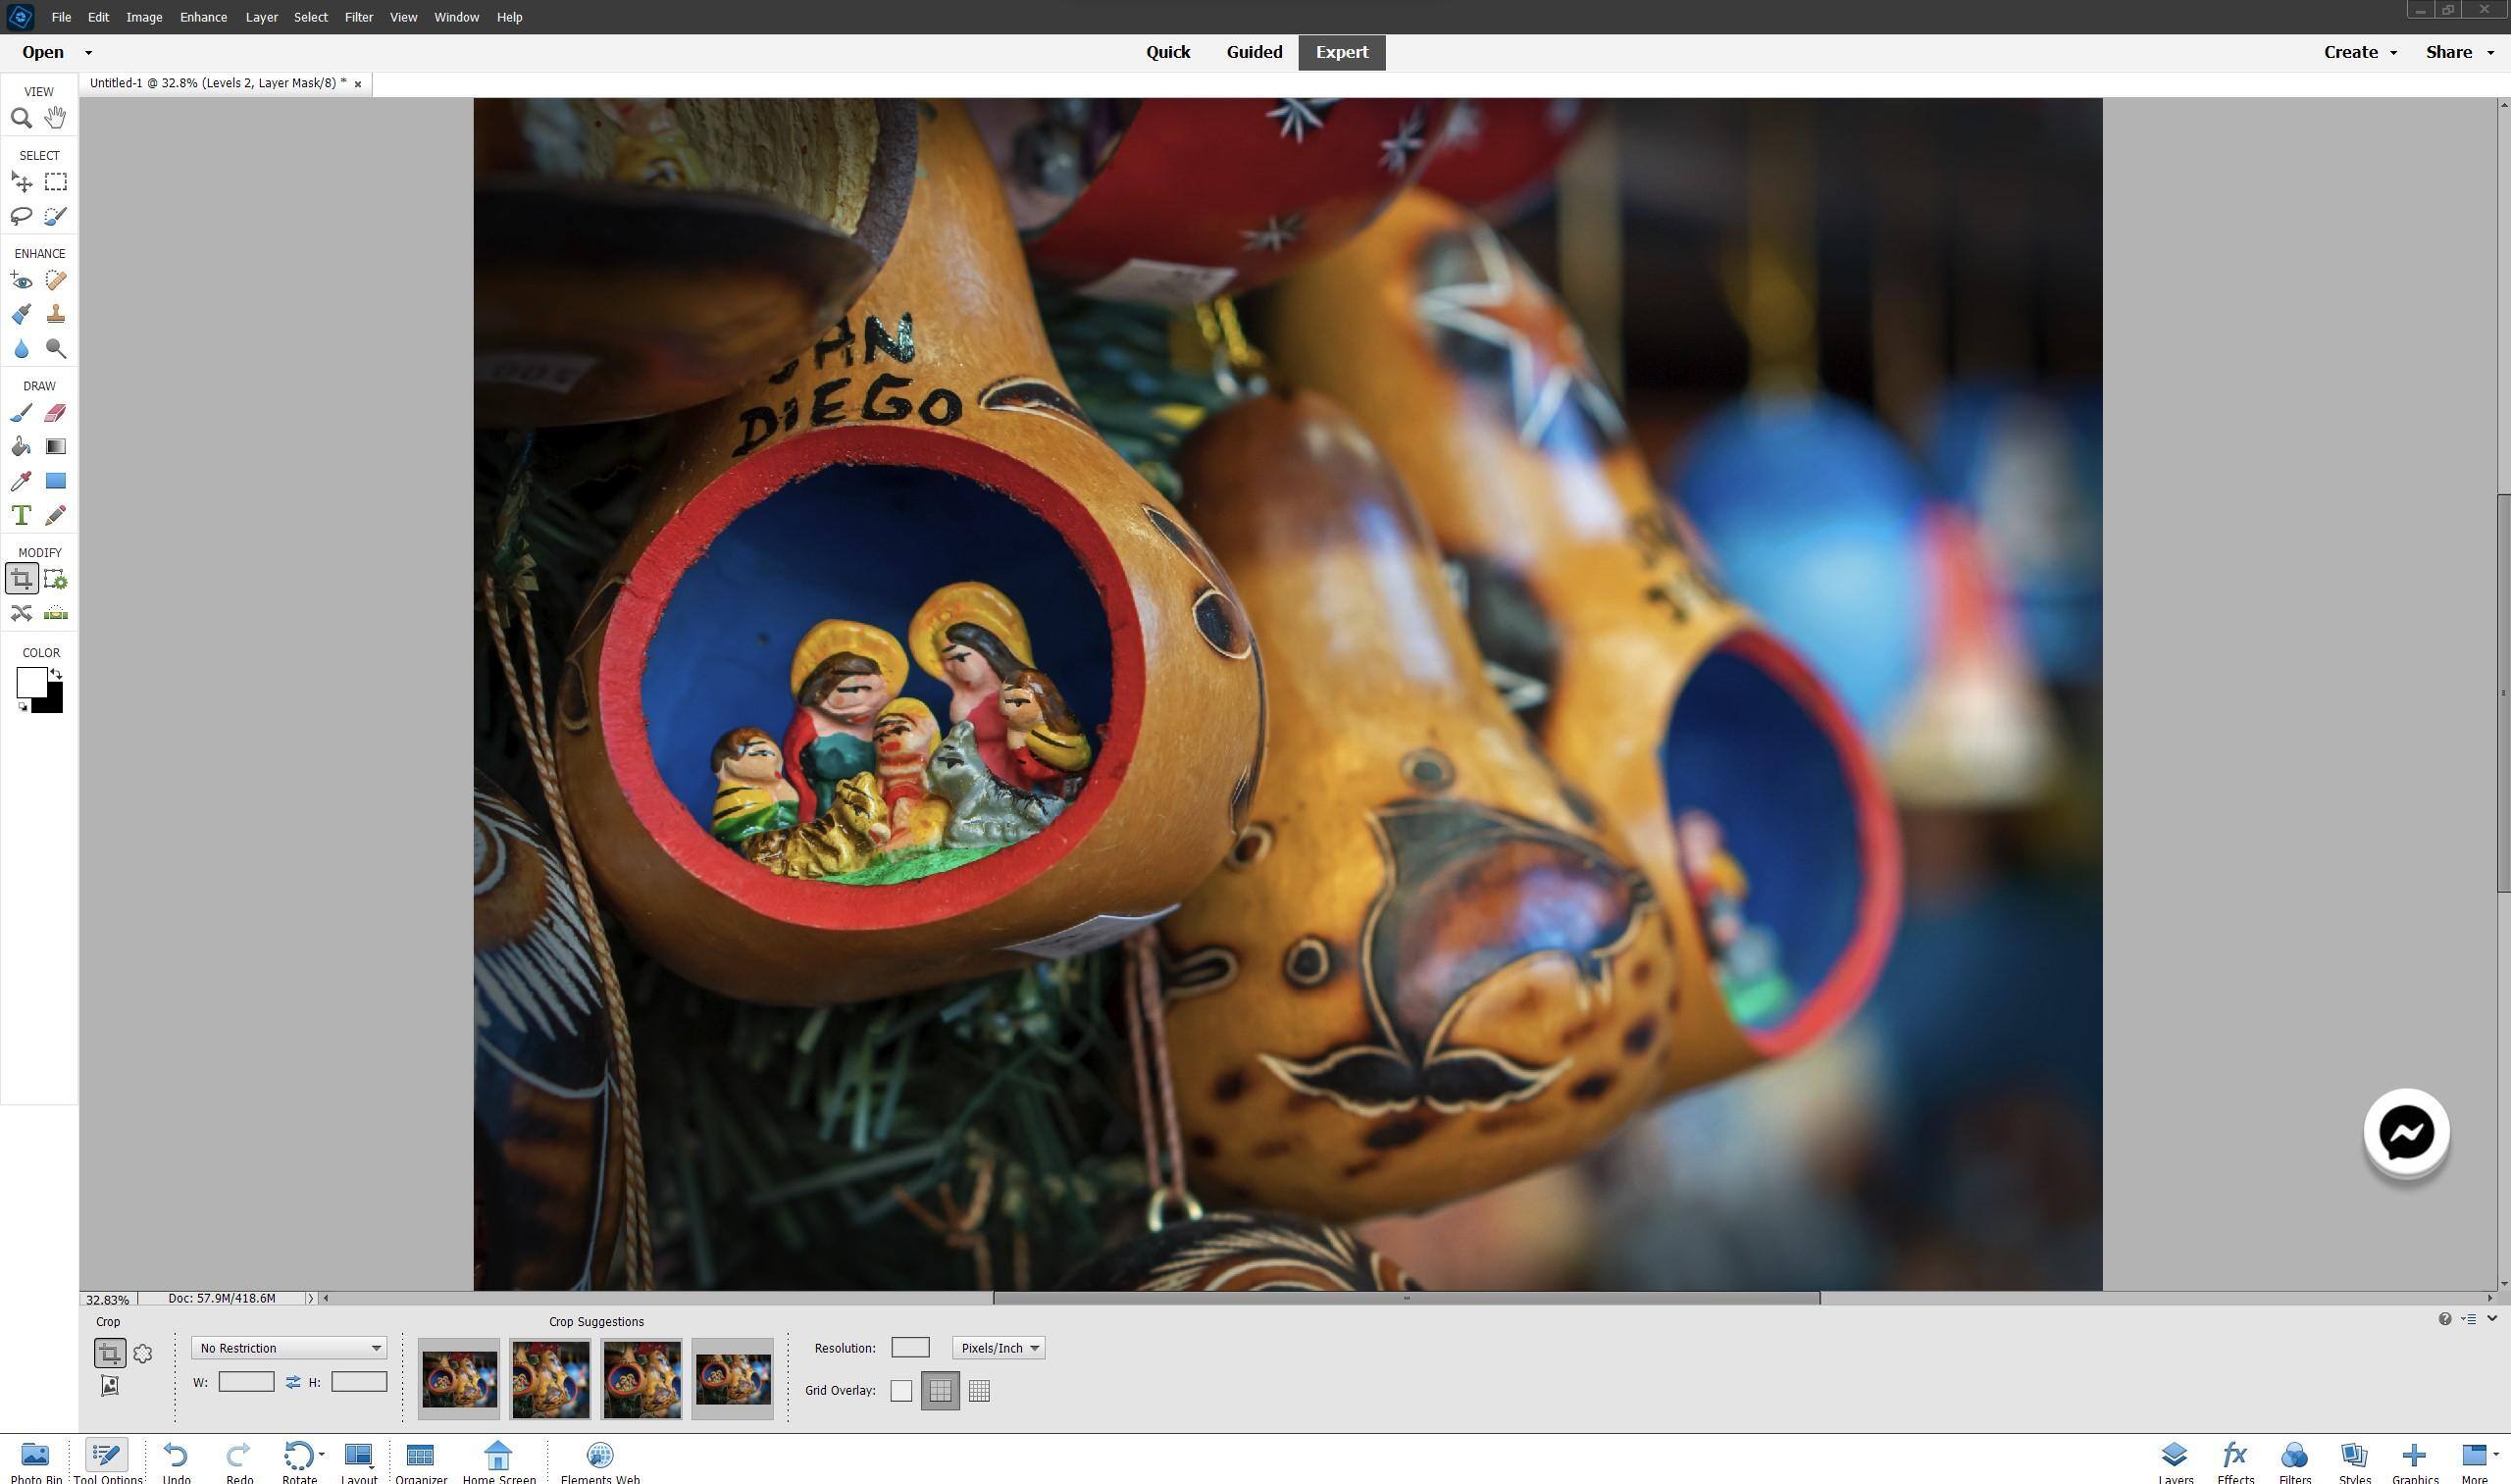This screenshot has height=1484, width=2511.
Task: Switch to Guided mode tab
Action: tap(1254, 52)
